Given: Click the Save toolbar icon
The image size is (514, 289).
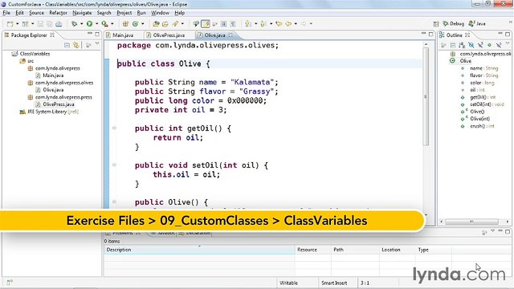Looking at the screenshot, I should pos(40,24).
